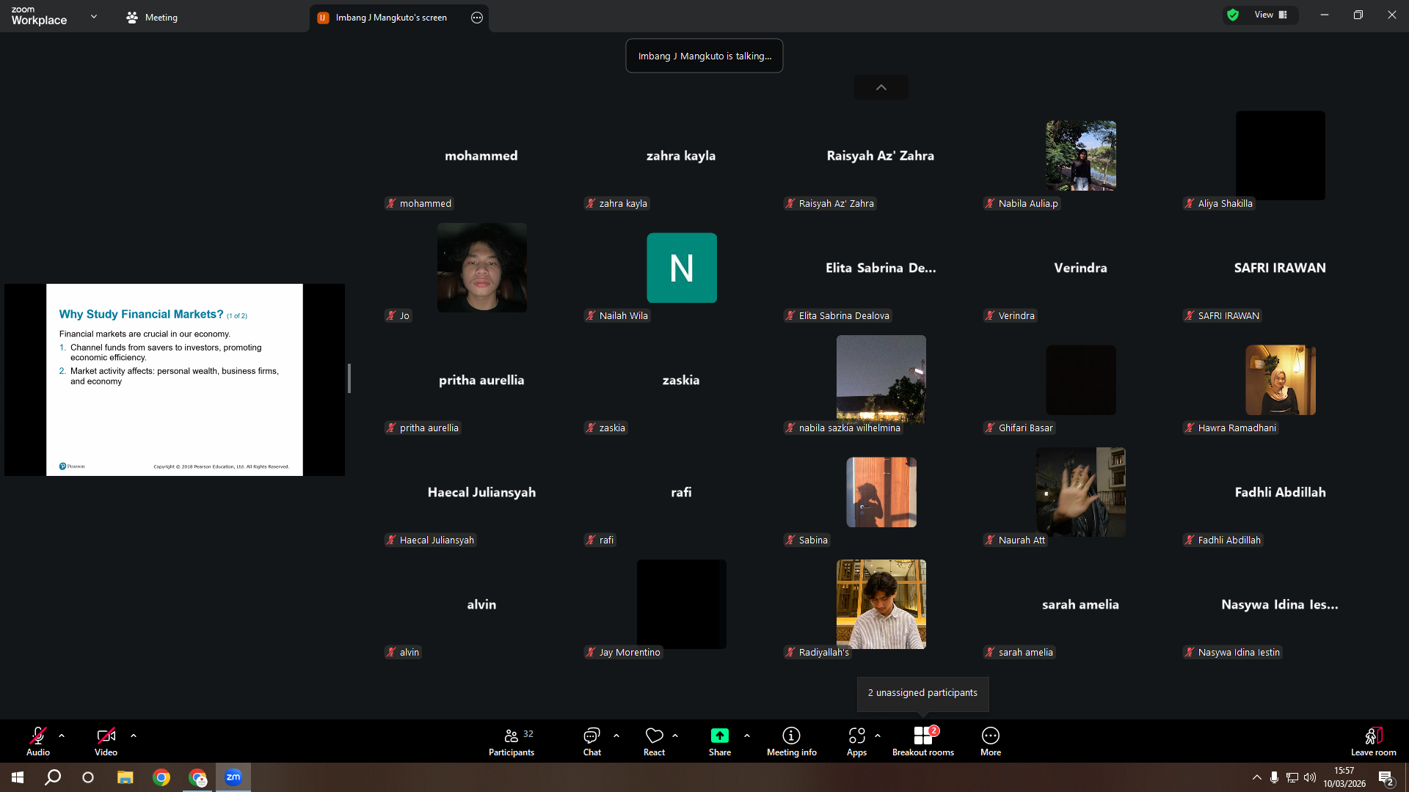
Task: Expand share options arrow beside Share
Action: point(747,736)
